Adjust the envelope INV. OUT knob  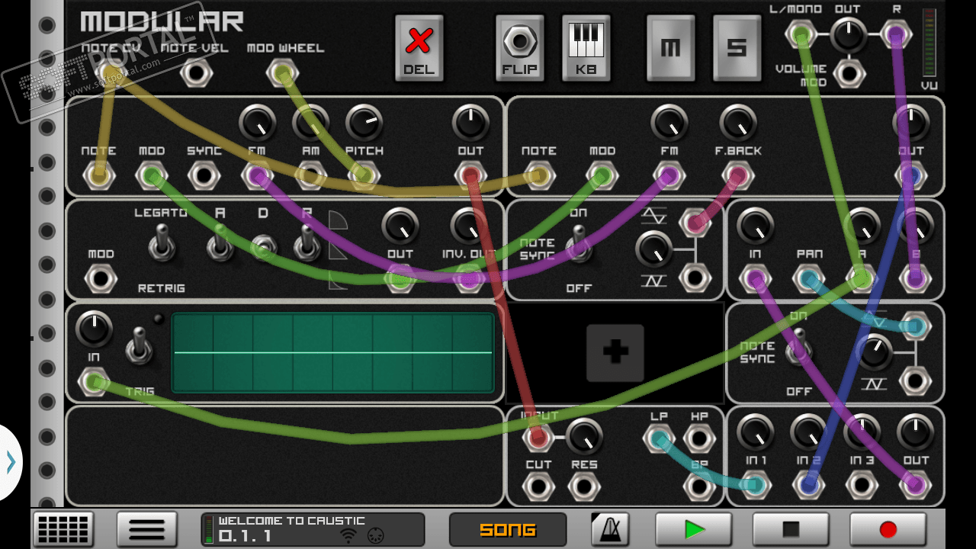[x=469, y=226]
